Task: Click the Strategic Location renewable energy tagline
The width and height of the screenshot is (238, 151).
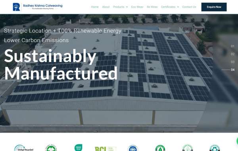Action: pos(65,31)
